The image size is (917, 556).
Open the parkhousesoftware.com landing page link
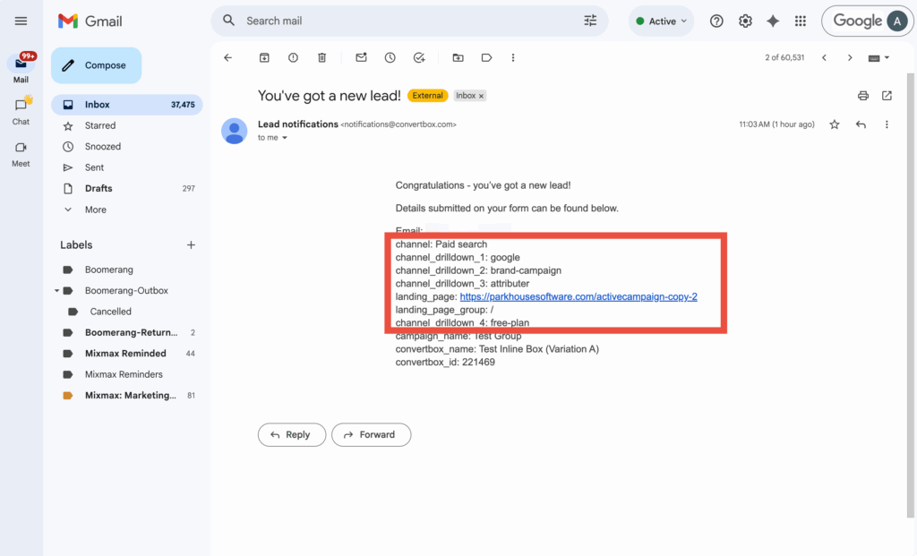578,296
